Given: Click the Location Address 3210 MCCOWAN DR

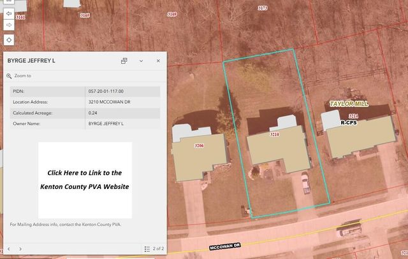Looking at the screenshot, I should pos(108,102).
